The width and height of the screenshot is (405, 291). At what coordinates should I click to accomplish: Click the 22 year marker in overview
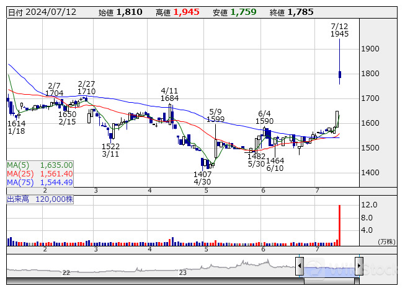tap(66, 272)
